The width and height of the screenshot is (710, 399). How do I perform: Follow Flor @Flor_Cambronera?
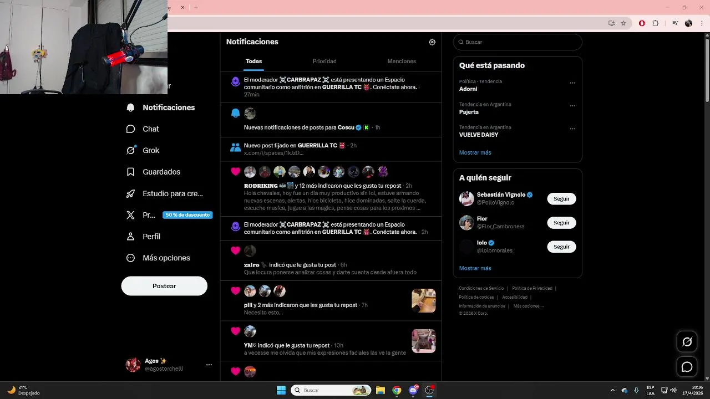[x=561, y=223]
